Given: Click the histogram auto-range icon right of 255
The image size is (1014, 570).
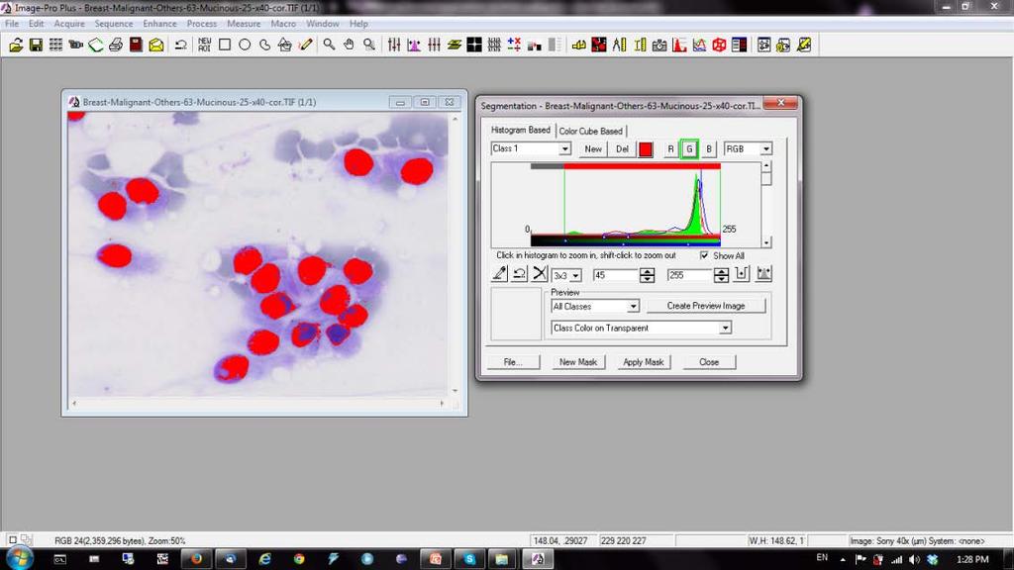Looking at the screenshot, I should click(742, 274).
